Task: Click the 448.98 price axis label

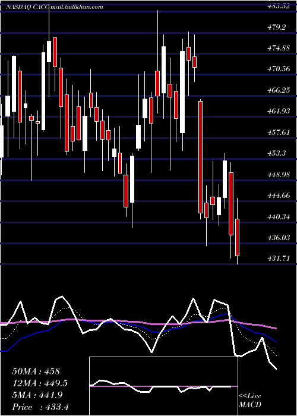Action: (x=279, y=175)
